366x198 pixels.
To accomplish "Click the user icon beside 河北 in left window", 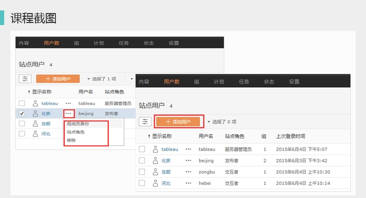I will coord(35,134).
